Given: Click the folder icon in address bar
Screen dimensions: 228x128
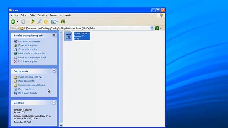Looking at the screenshot, I should (22, 28).
